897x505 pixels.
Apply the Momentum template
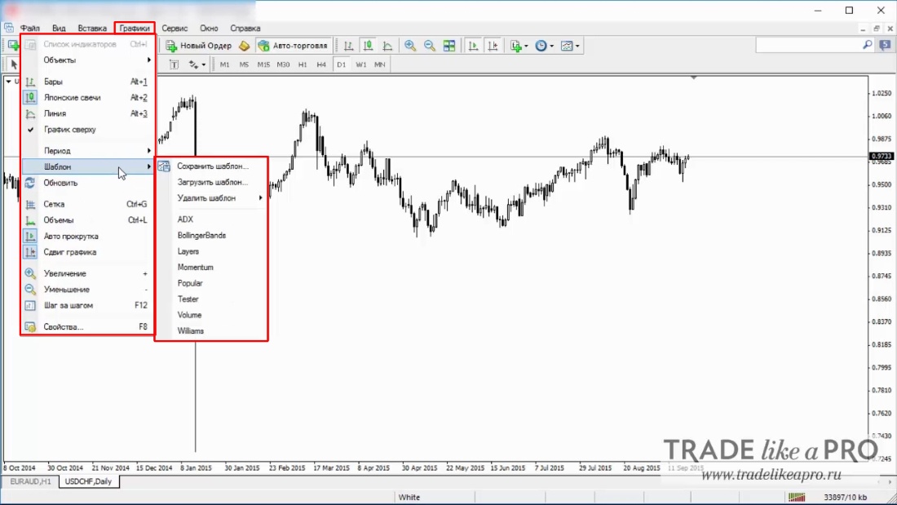point(211,268)
